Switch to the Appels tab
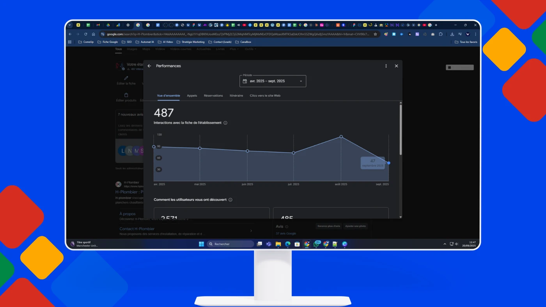The image size is (546, 307). coord(192,95)
